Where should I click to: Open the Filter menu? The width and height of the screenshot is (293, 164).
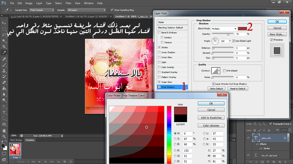pos(68,3)
